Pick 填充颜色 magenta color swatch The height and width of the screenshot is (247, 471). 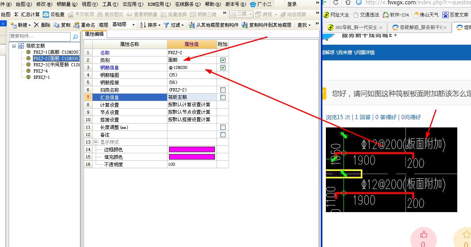[192, 157]
